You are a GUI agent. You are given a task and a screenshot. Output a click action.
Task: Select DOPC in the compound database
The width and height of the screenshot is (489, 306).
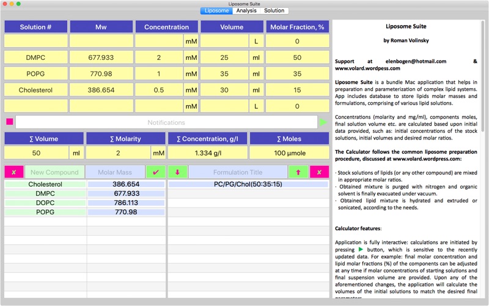[45, 203]
